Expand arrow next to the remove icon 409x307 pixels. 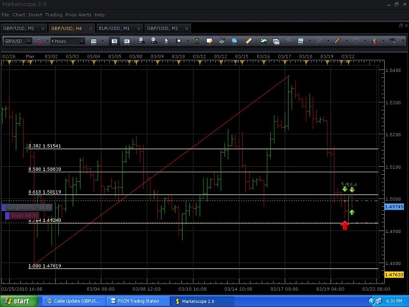48,41
